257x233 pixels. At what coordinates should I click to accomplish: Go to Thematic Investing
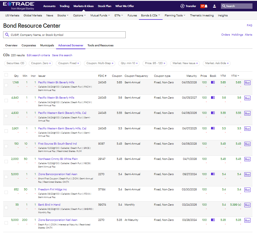pos(202,16)
